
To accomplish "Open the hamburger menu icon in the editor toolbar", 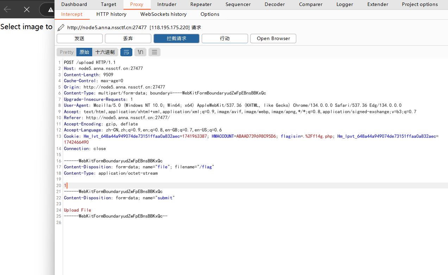I will [x=154, y=52].
